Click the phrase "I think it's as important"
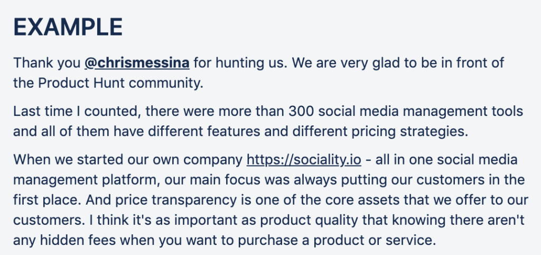Viewport: 541px width, 255px height. pos(130,220)
